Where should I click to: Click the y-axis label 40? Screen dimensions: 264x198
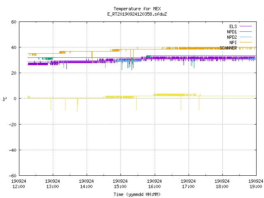[14, 47]
